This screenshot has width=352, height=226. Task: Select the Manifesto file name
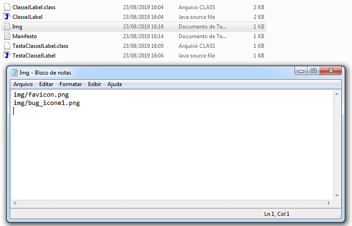(x=24, y=36)
